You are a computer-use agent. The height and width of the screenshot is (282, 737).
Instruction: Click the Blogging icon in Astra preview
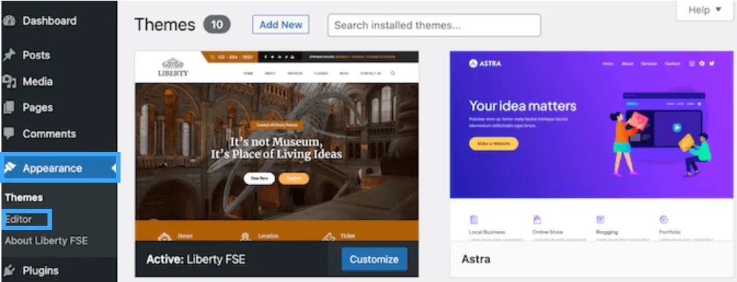600,219
